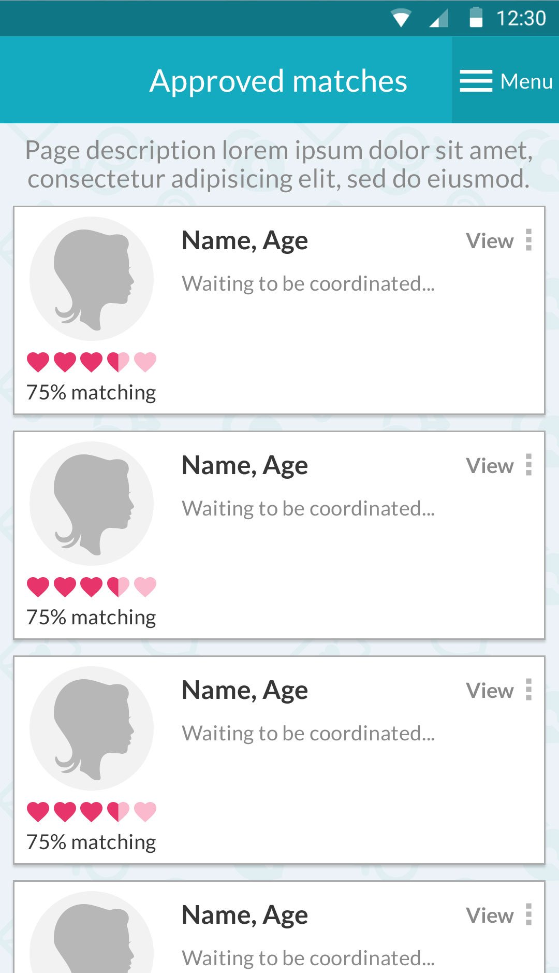The width and height of the screenshot is (559, 973).
Task: Tap the battery status icon
Action: pos(476,18)
